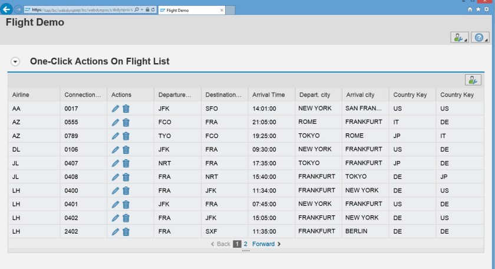
Task: Sort by the Arrival Time column header
Action: tap(269, 94)
